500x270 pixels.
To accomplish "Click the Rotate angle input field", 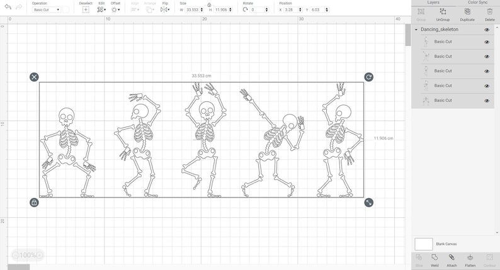I will pos(258,9).
